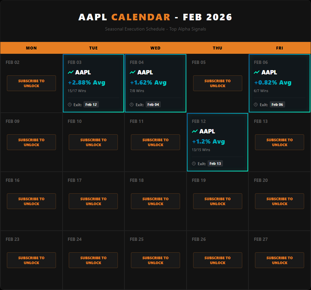Image resolution: width=311 pixels, height=290 pixels.
Task: Click the clock icon in Feb 04's exit row
Action: click(x=131, y=104)
